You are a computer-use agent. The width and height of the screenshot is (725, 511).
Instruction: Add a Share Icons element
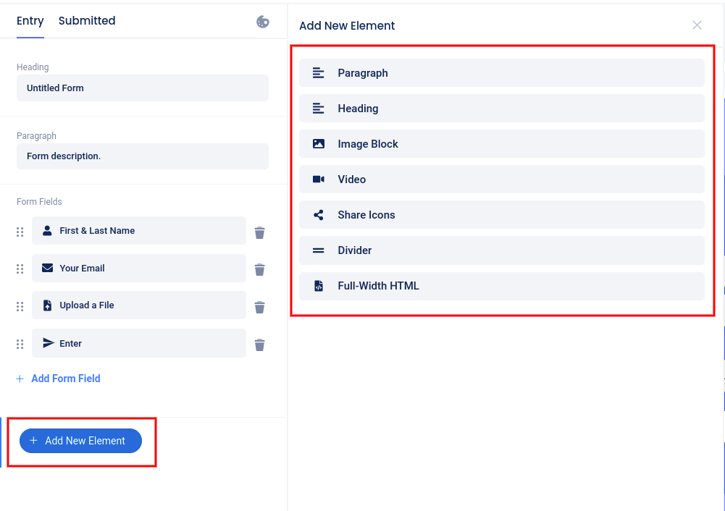[x=502, y=215]
